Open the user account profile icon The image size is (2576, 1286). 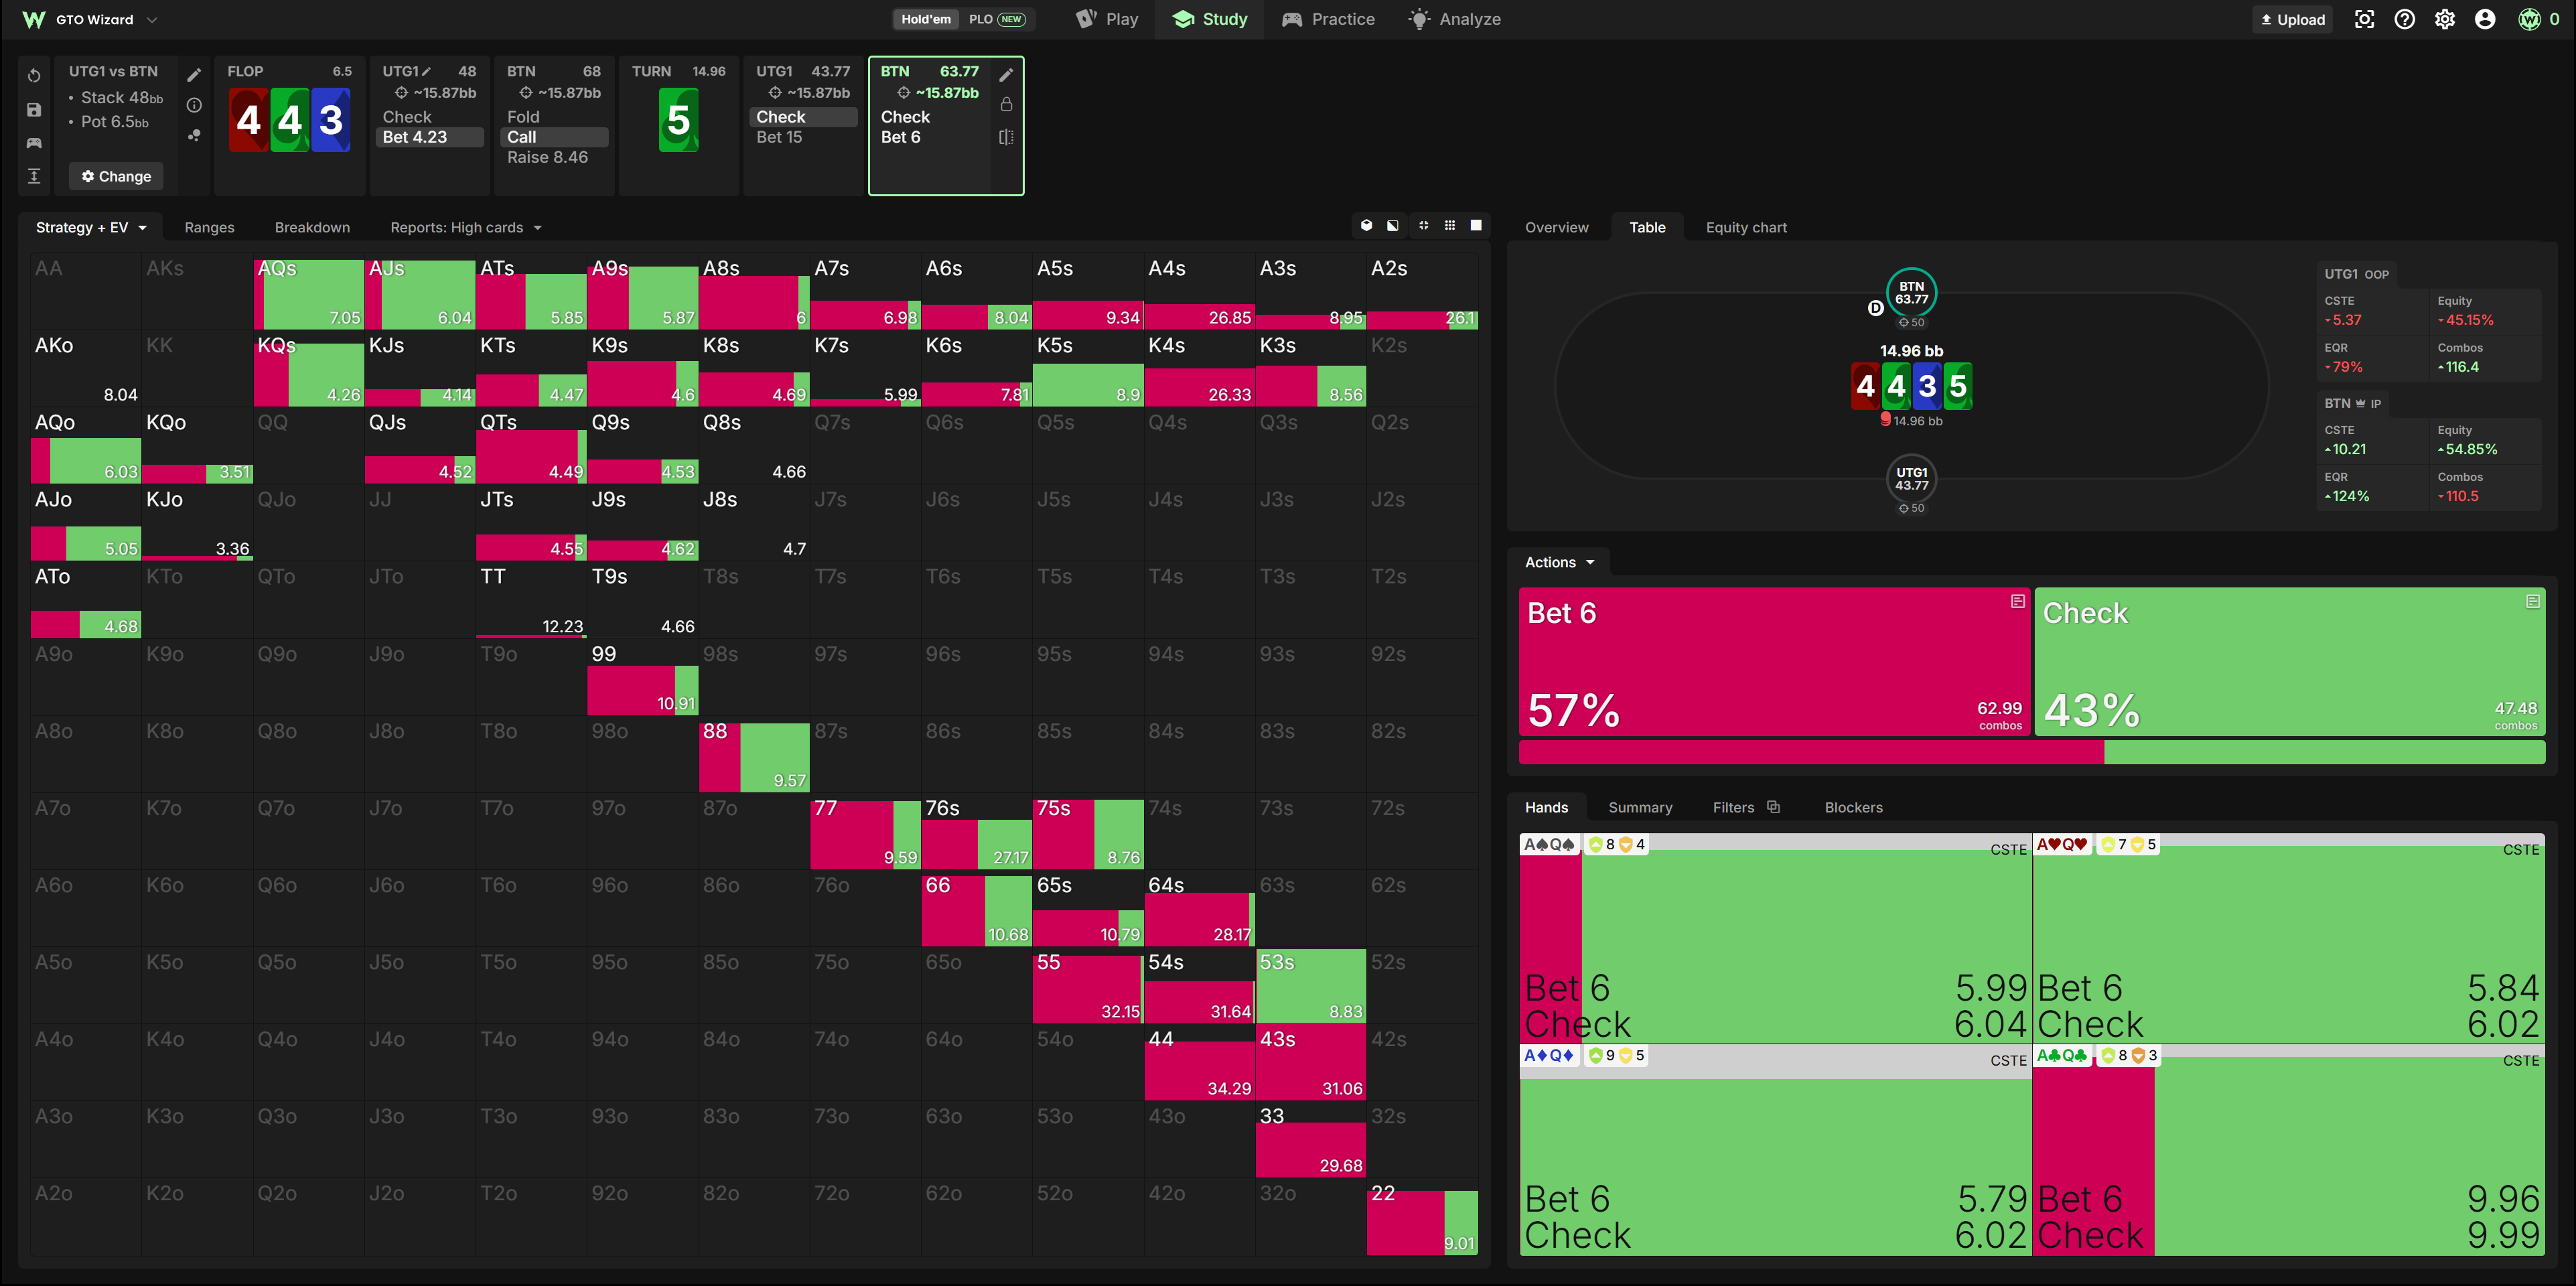pyautogui.click(x=2484, y=19)
